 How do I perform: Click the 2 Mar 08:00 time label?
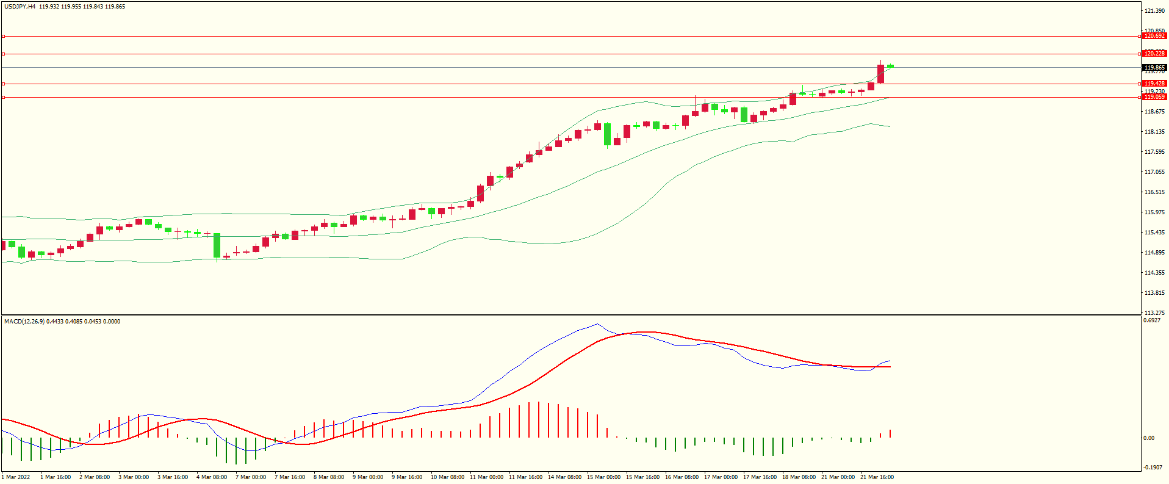click(95, 477)
